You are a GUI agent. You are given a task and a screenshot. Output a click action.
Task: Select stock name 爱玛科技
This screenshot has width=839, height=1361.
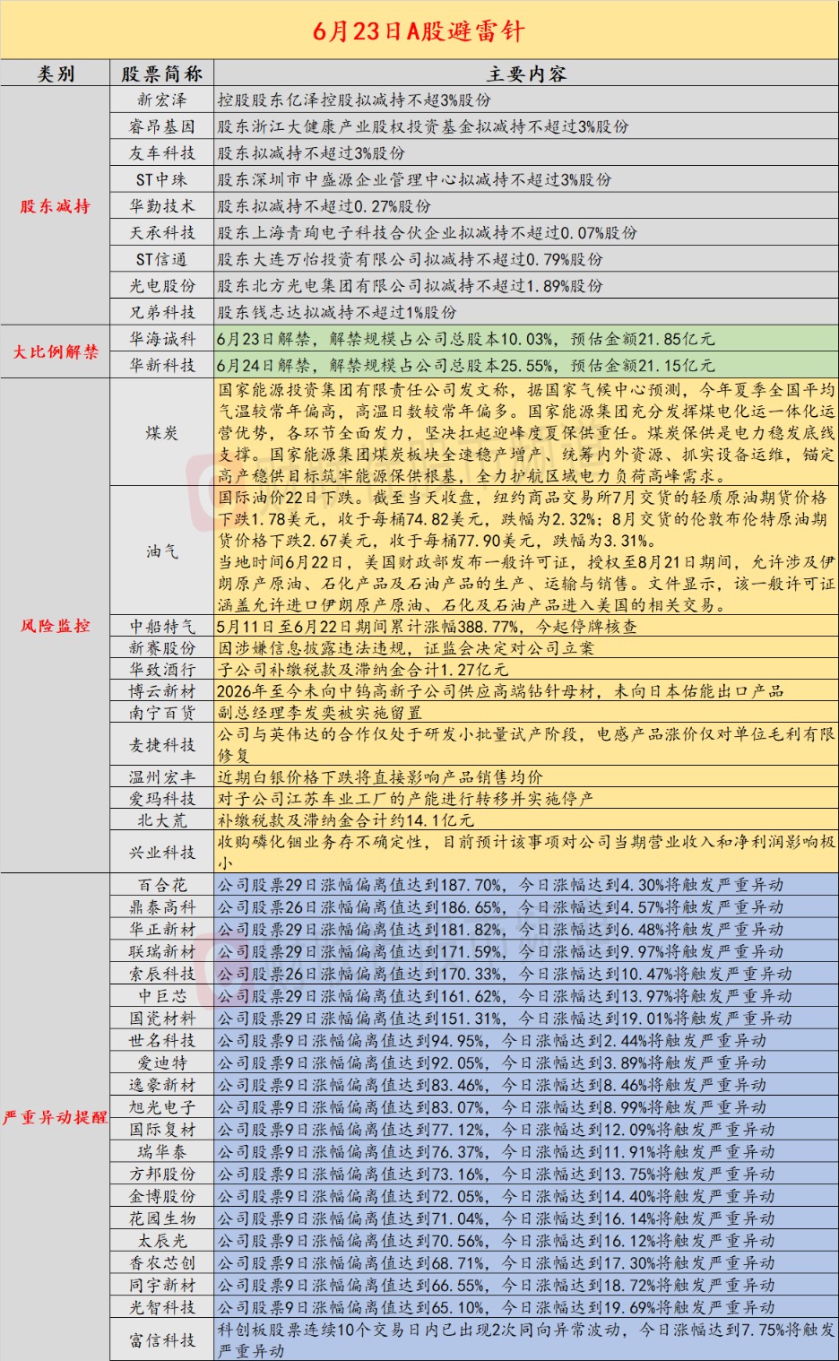[162, 799]
